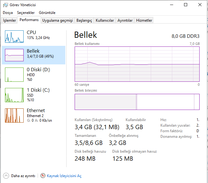Open the 1 Diski (C:) SSD graph
The image size is (208, 183).
pos(14,95)
